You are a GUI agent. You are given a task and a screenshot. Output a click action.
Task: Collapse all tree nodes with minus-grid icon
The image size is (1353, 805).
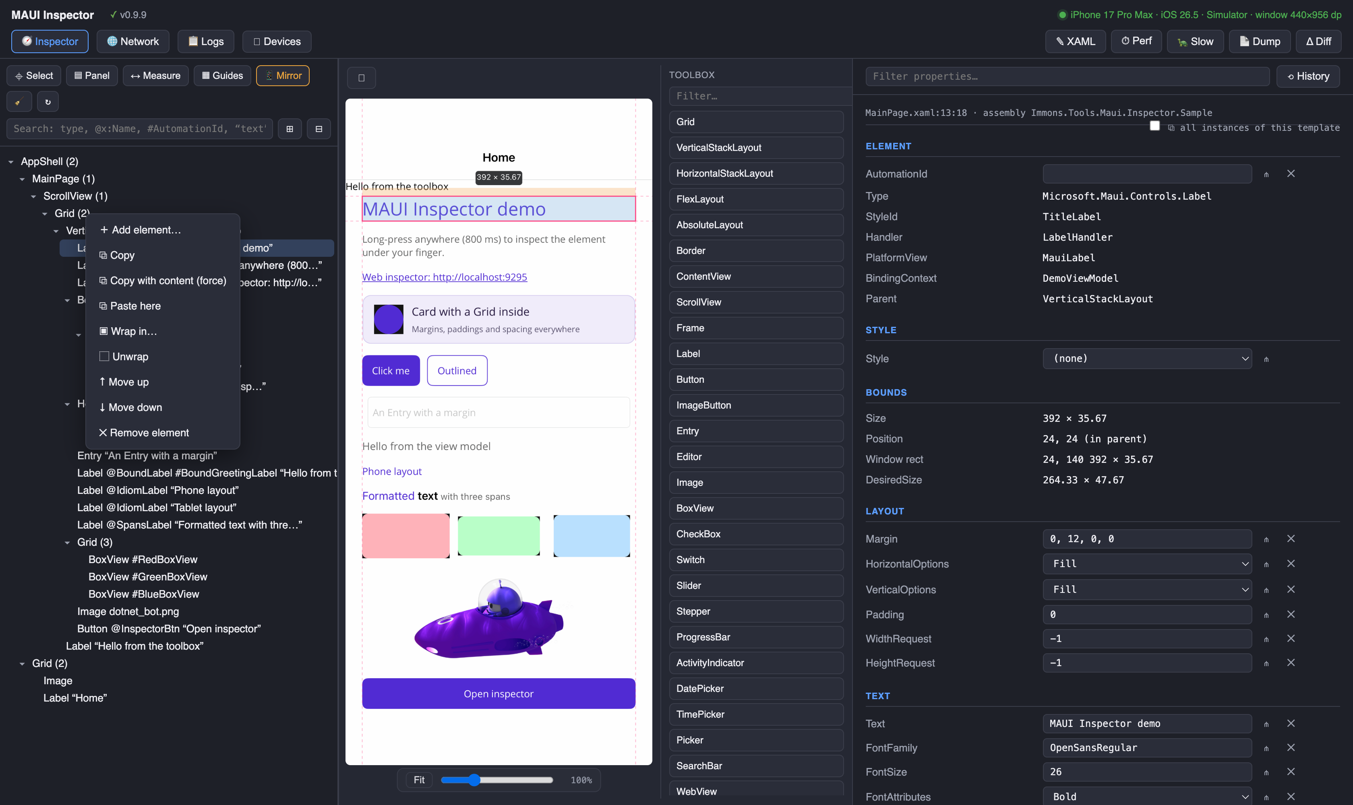319,128
